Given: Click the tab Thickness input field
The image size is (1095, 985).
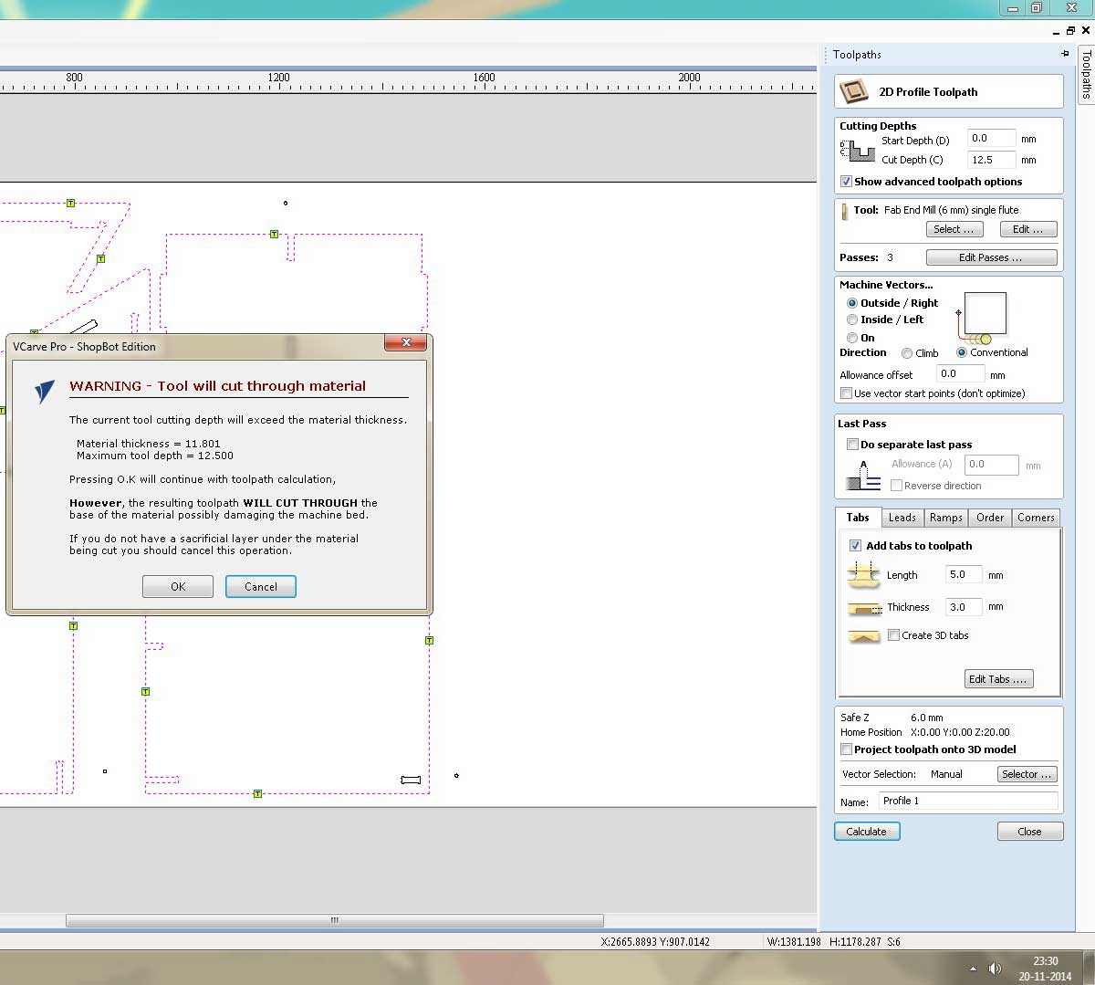Looking at the screenshot, I should coord(964,607).
